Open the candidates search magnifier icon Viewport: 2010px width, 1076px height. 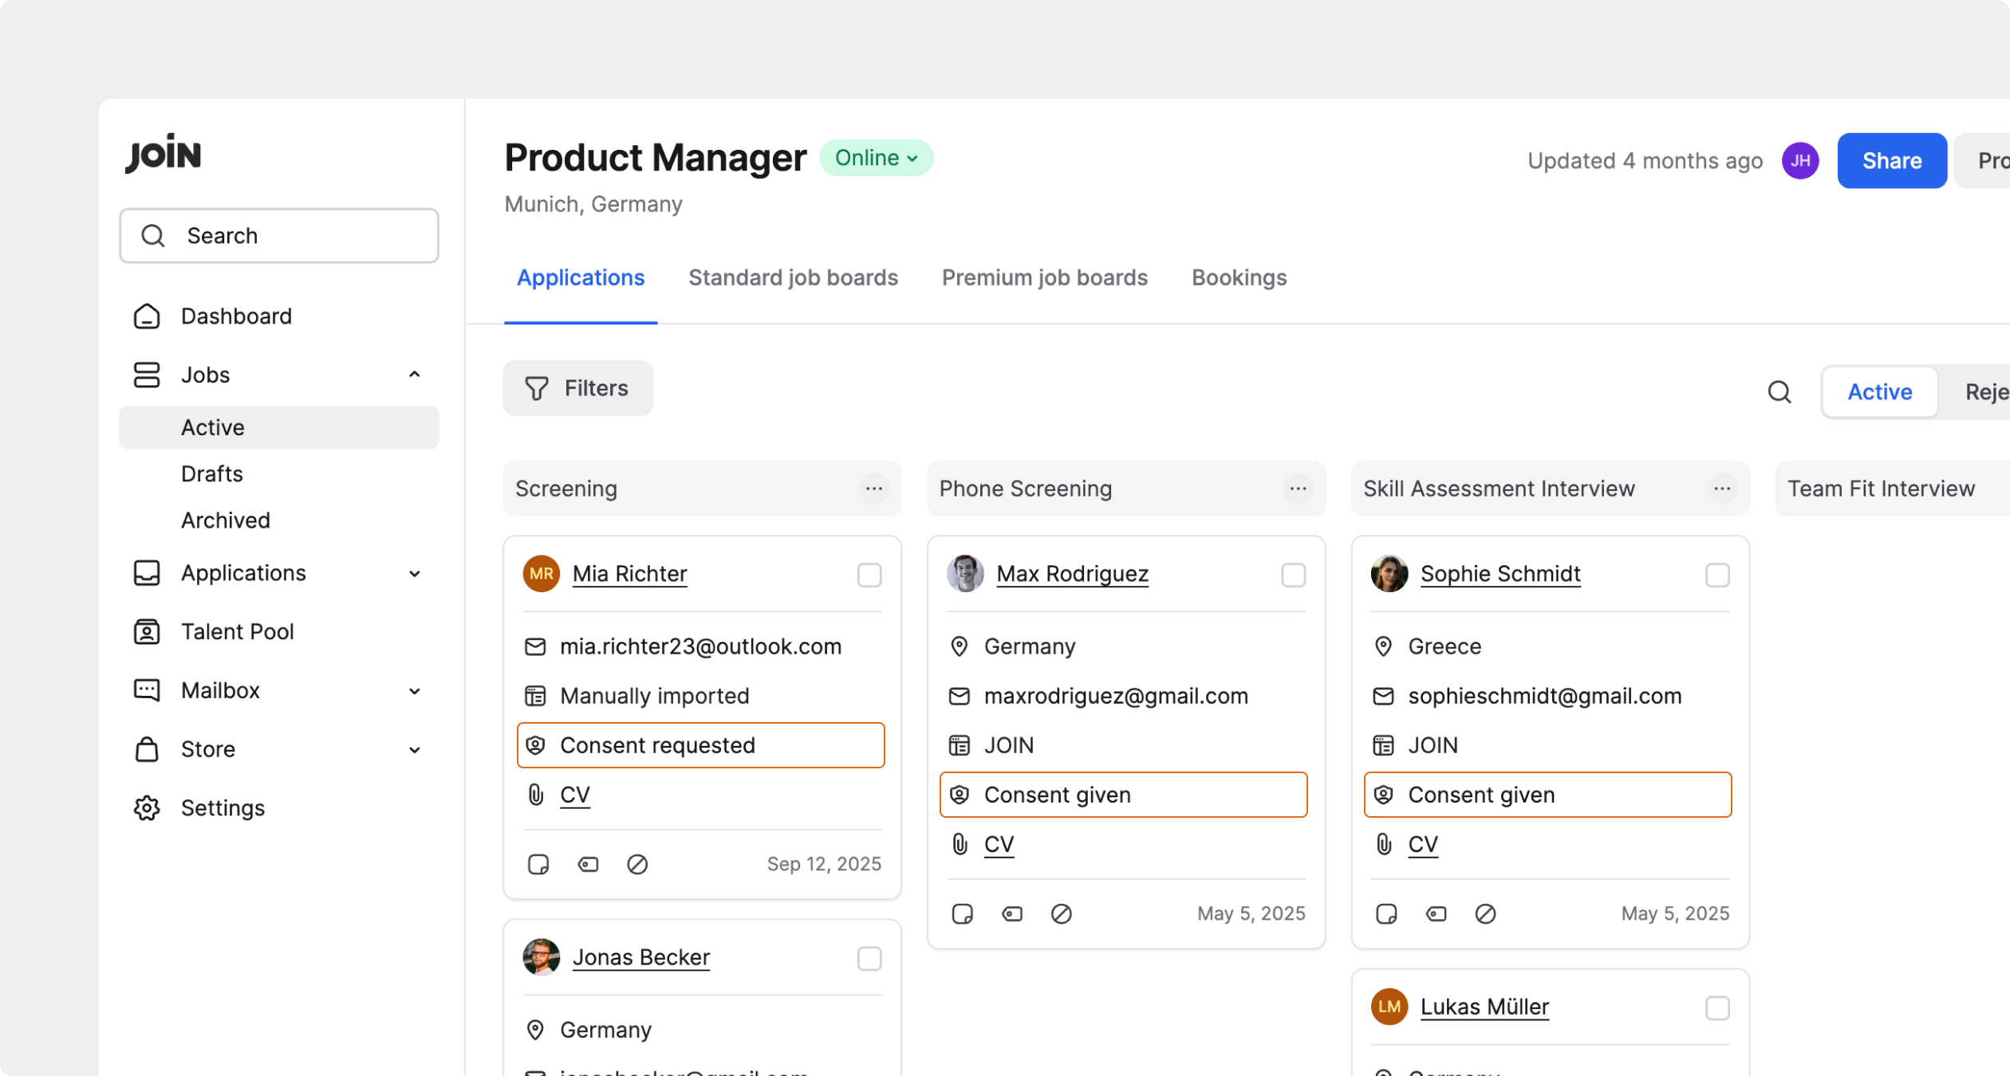coord(1779,391)
